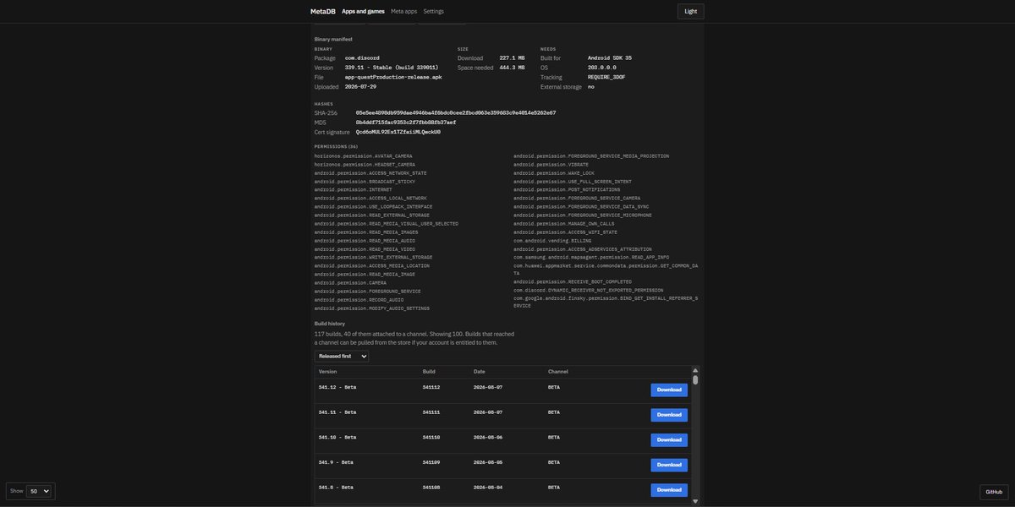
Task: Click the Date column header
Action: [480, 372]
